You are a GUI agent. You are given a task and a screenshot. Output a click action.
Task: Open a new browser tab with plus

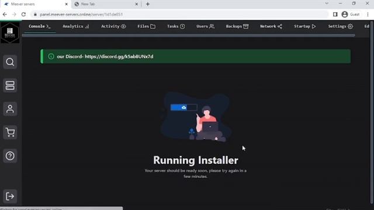[148, 4]
